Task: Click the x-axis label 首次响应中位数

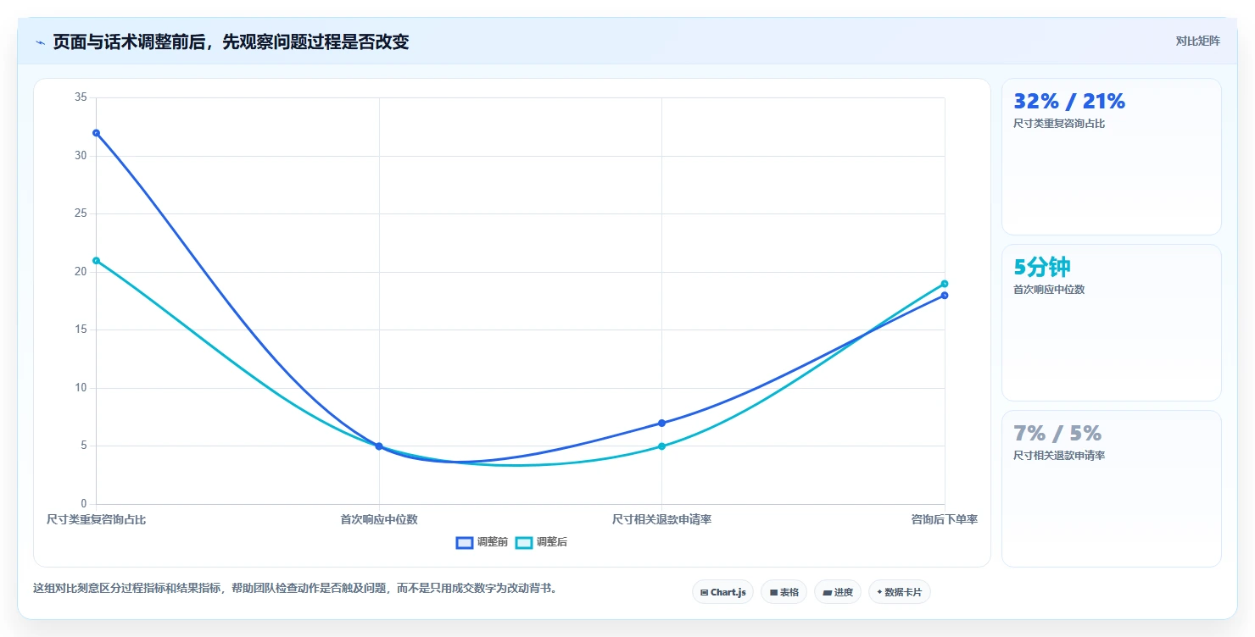Action: 379,519
